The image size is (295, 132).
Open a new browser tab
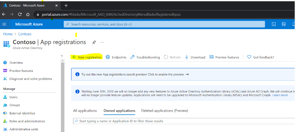click(x=66, y=6)
